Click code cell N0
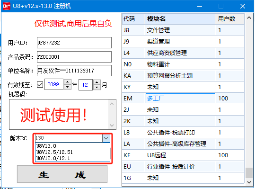This screenshot has height=189, width=255. coord(133,64)
